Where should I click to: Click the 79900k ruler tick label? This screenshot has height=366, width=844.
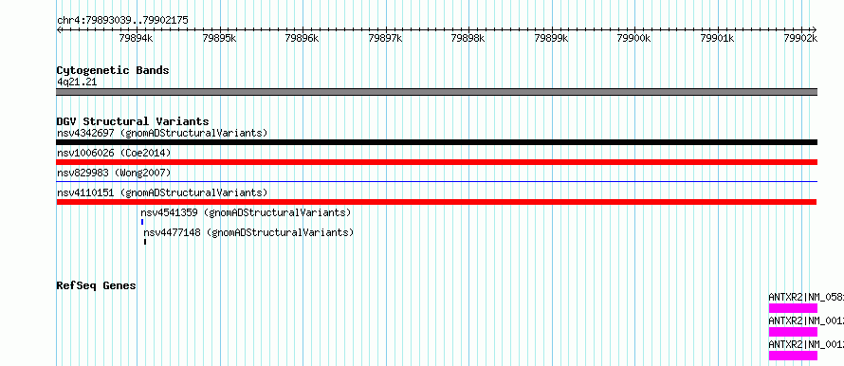coord(634,38)
